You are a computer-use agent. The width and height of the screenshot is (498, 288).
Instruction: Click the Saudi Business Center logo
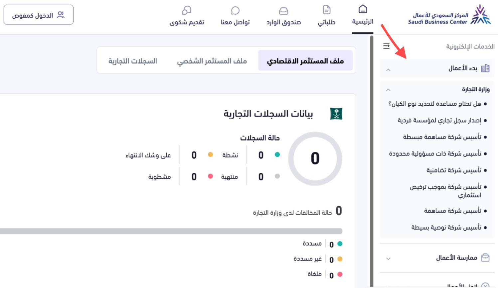coord(447,15)
